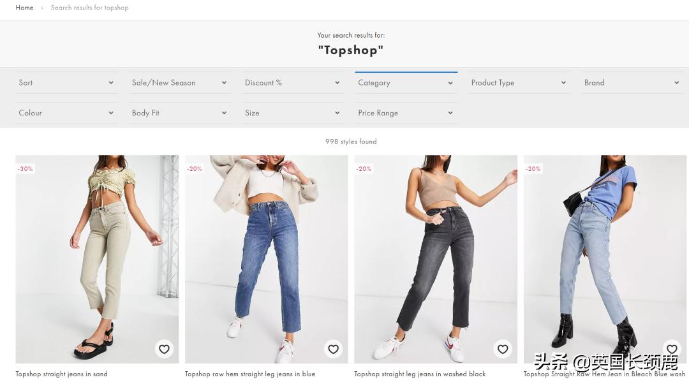The image size is (689, 382).
Task: Click '998 styles found' text
Action: tap(351, 142)
